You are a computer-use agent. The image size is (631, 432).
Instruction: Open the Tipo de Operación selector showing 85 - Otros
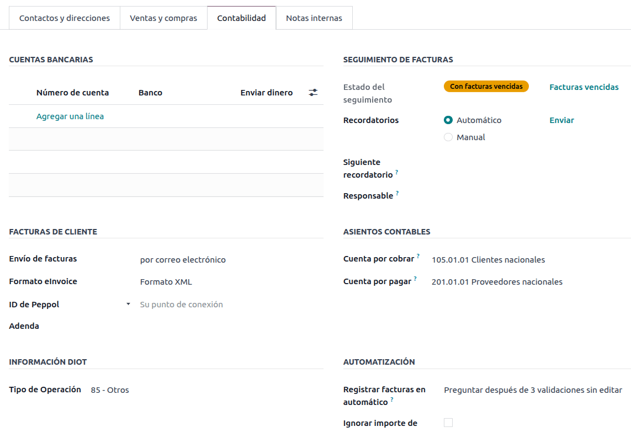click(x=110, y=390)
